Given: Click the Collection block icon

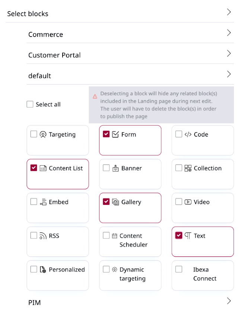Looking at the screenshot, I should pyautogui.click(x=188, y=168).
